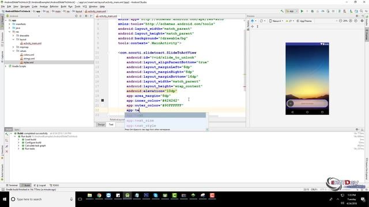
Task: Expand the Configure build row
Action: pos(18,143)
